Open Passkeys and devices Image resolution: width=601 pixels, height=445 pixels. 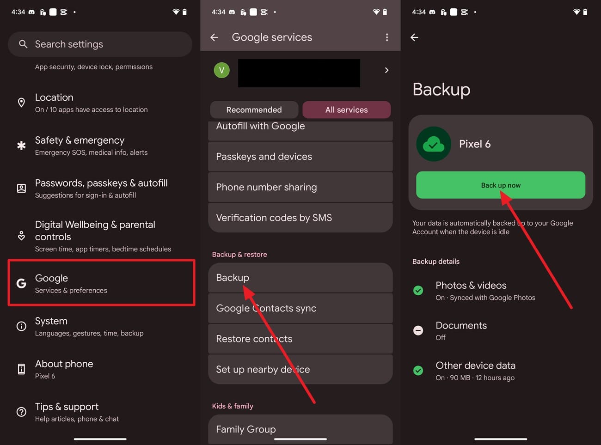[300, 157]
